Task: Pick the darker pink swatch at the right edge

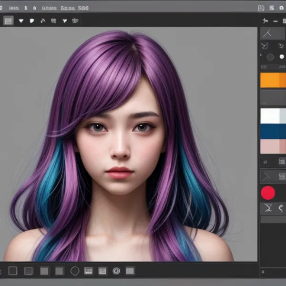Action: tap(283, 146)
